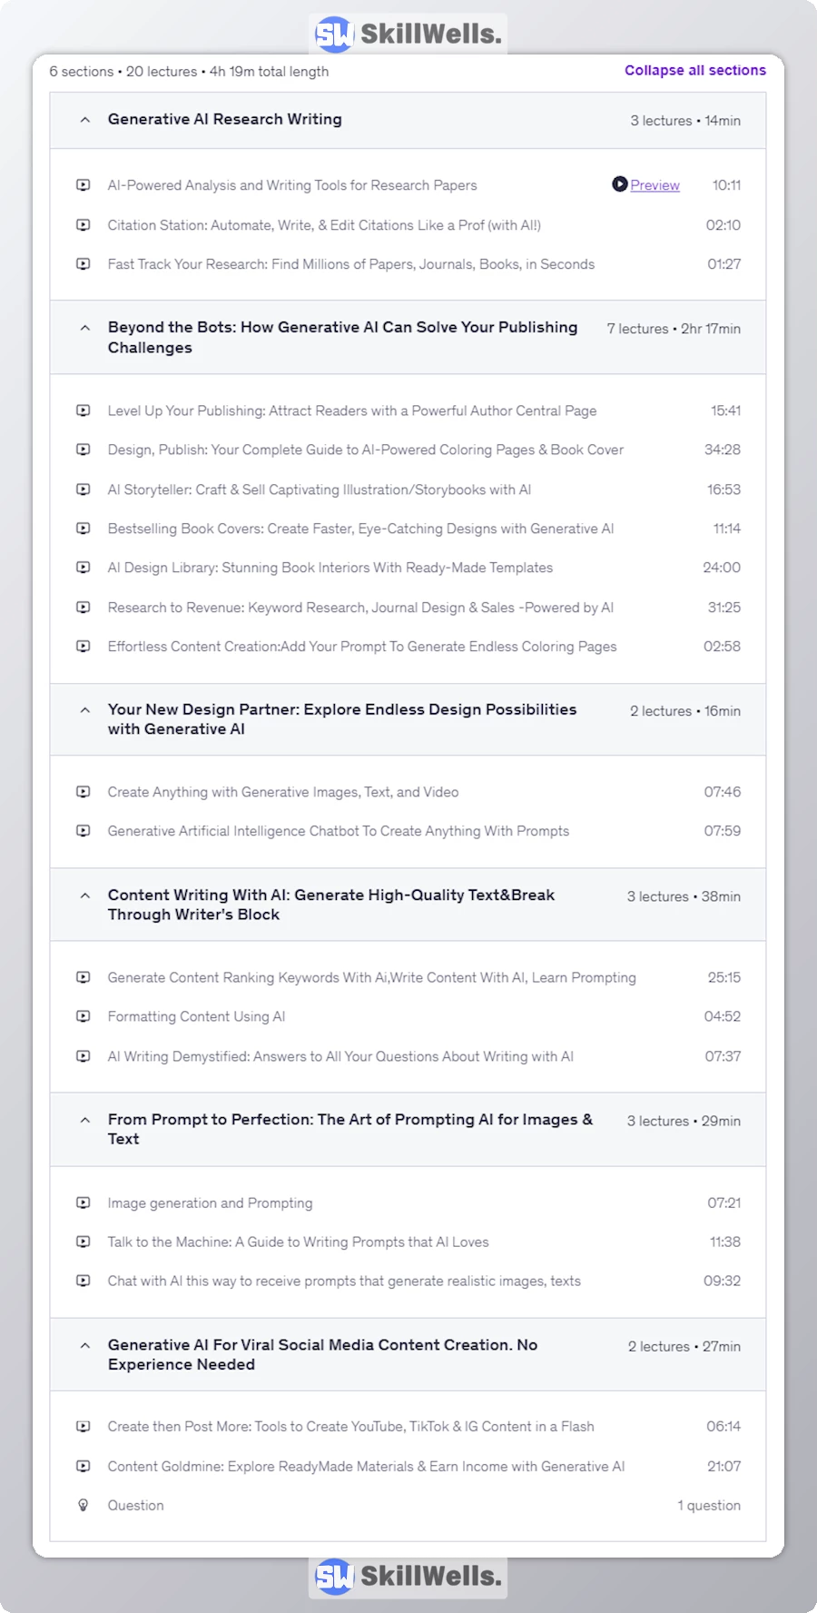Click the video icon beside AI Writing Demystified

[84, 1056]
